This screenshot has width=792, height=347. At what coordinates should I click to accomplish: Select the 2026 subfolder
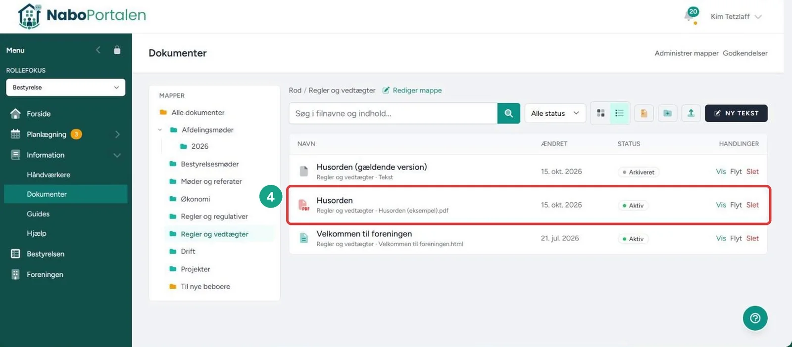tap(200, 146)
